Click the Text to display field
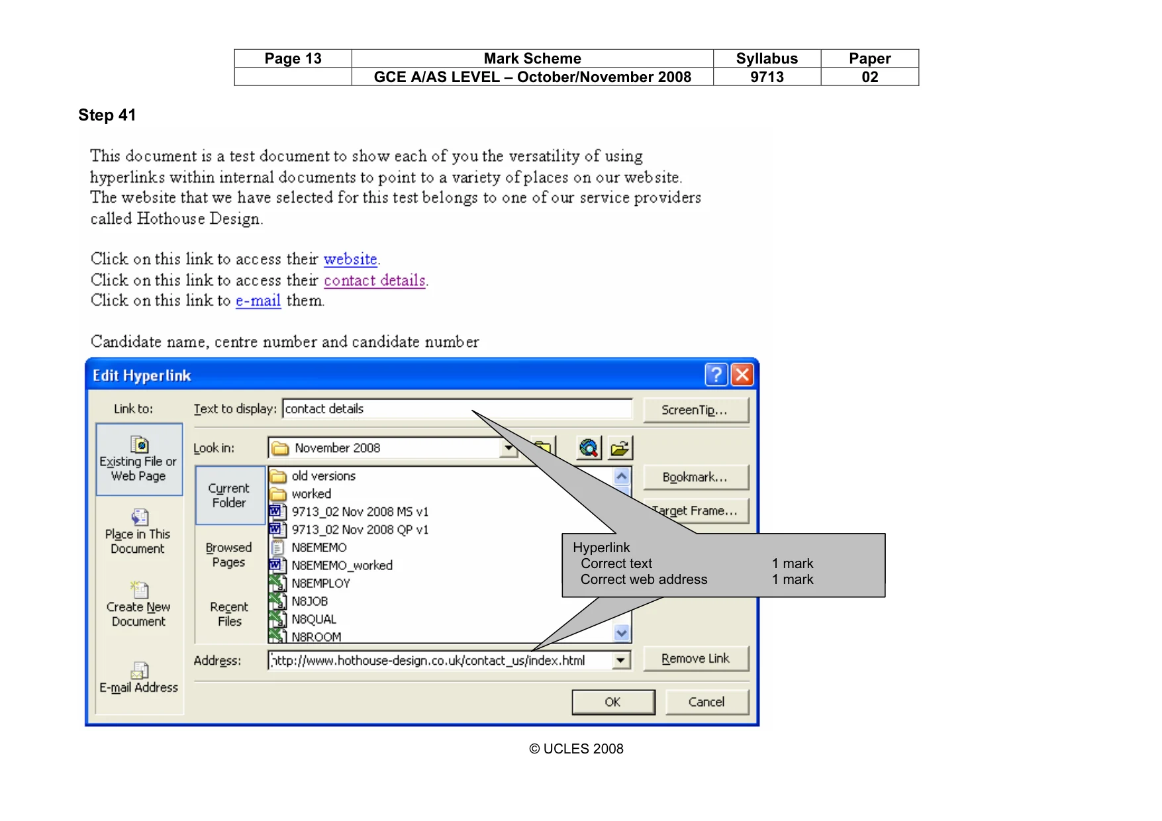The image size is (1162, 821). (x=457, y=409)
